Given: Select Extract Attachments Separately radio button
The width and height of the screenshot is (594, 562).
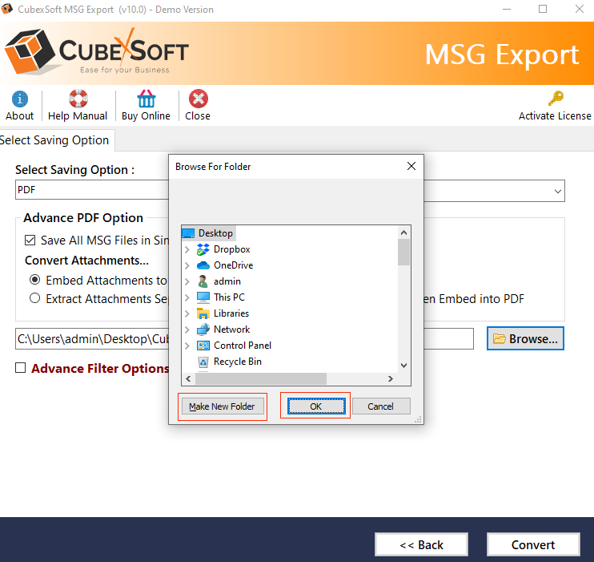Looking at the screenshot, I should pos(35,298).
